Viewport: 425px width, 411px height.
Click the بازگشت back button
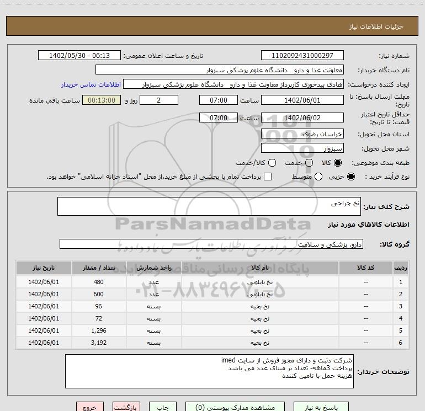(126, 407)
